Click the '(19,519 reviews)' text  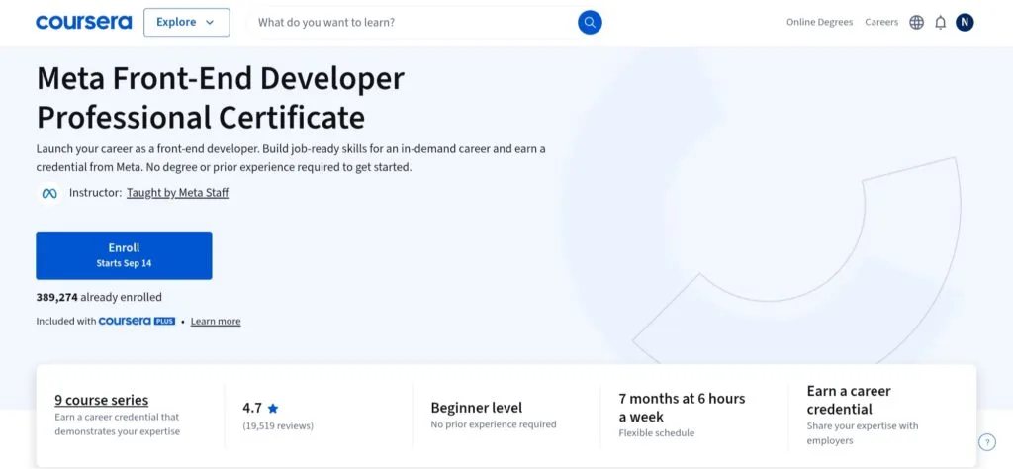[278, 425]
